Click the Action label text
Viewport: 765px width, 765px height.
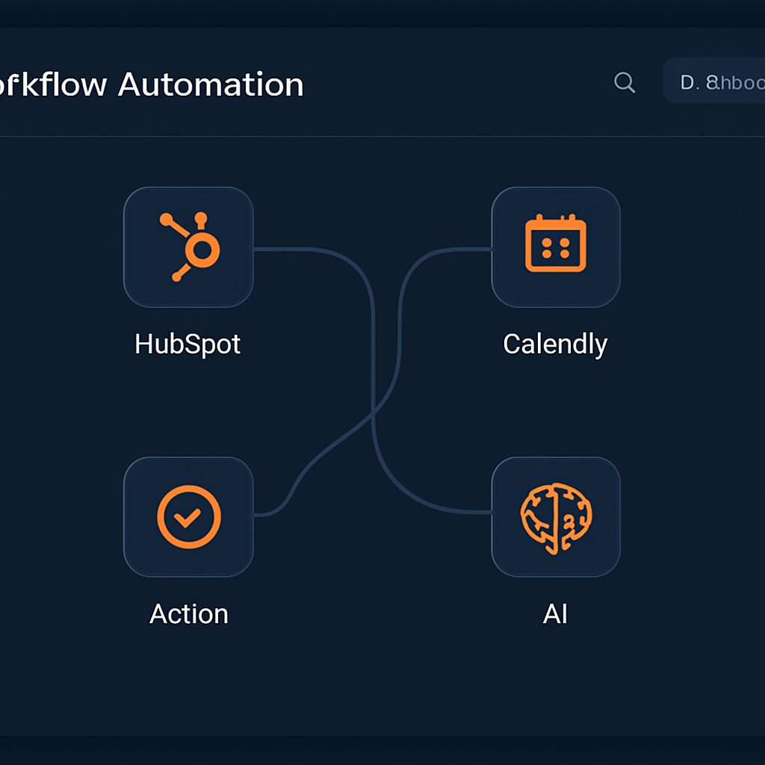pos(189,614)
